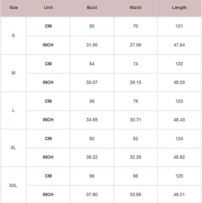Select the Bust column header
202x203 pixels.
tap(92, 7)
